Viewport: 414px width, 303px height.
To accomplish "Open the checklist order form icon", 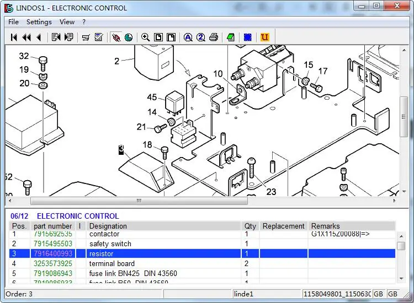I will point(98,37).
